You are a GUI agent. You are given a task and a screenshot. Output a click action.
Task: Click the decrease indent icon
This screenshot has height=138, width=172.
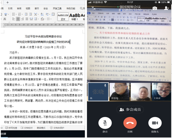point(26,14)
